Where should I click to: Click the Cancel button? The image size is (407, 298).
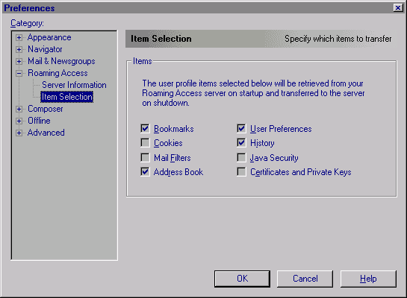305,279
